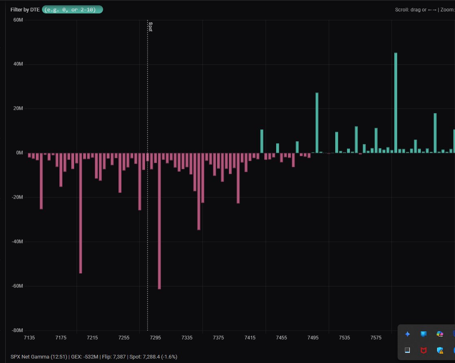Image resolution: width=455 pixels, height=363 pixels.
Task: Click the 7495 x-axis label
Action: 313,337
